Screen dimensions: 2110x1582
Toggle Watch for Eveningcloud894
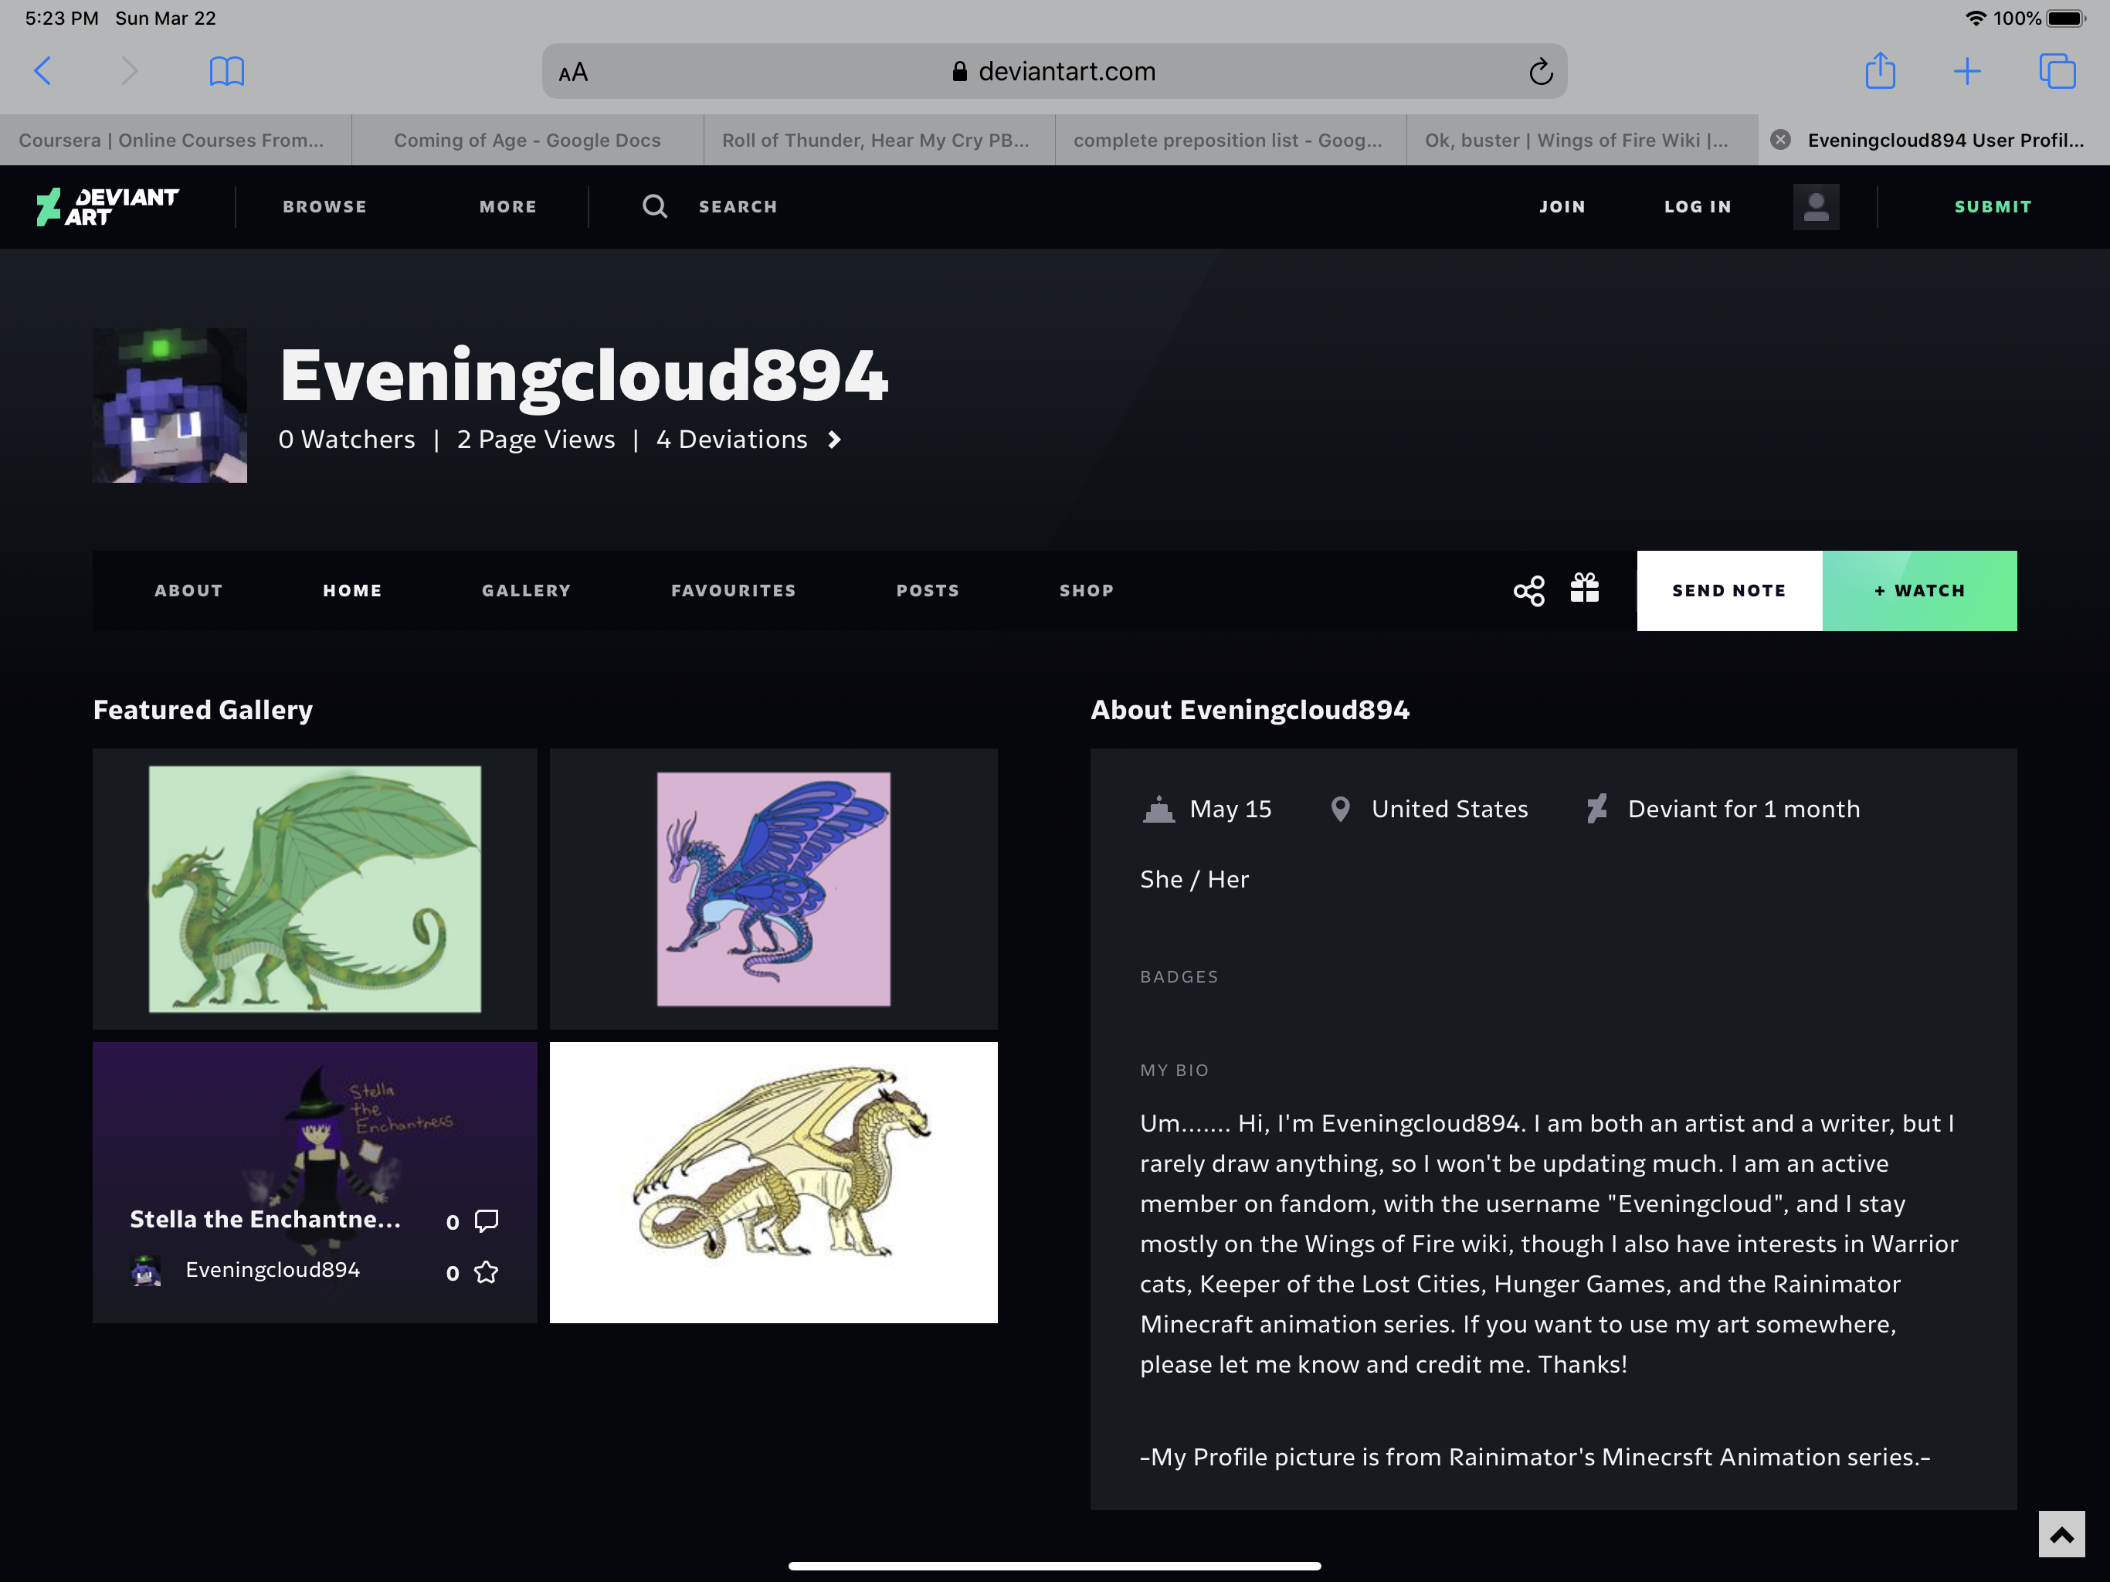coord(1918,591)
